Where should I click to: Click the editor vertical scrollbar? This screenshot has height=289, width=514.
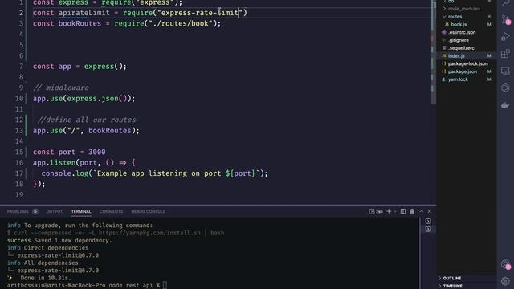click(434, 52)
